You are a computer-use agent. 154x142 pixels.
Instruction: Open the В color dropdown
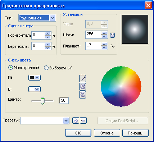tap(37, 89)
